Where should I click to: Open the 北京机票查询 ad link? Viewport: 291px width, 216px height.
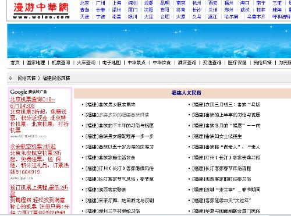[33, 102]
